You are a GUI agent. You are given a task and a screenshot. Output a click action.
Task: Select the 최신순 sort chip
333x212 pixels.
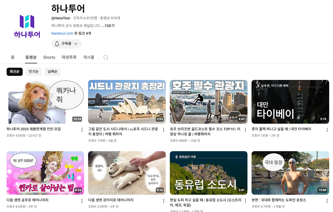coord(15,72)
